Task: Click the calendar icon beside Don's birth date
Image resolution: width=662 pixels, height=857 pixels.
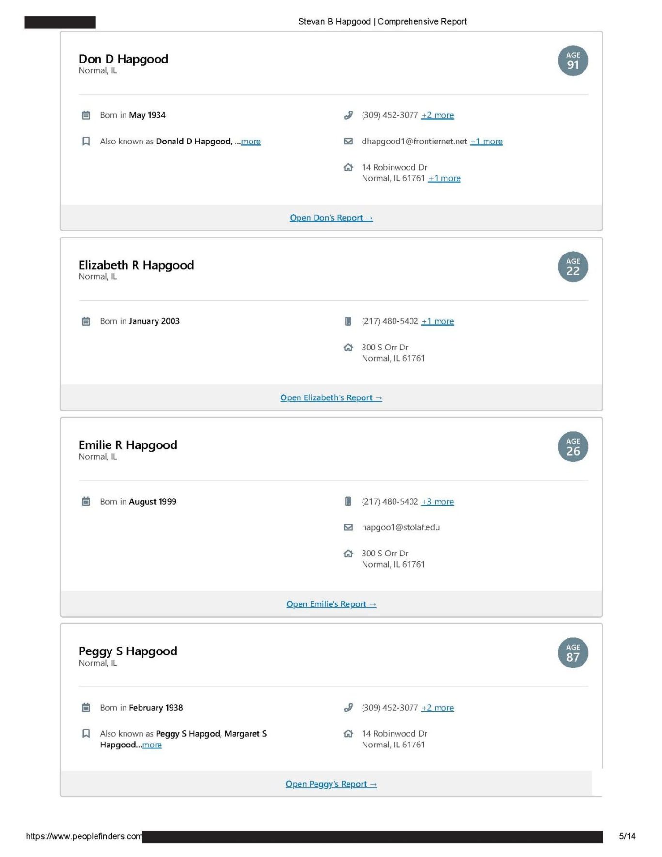Action: pyautogui.click(x=86, y=115)
